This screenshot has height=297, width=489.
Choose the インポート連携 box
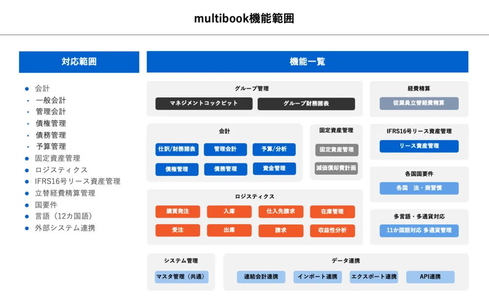point(317,277)
